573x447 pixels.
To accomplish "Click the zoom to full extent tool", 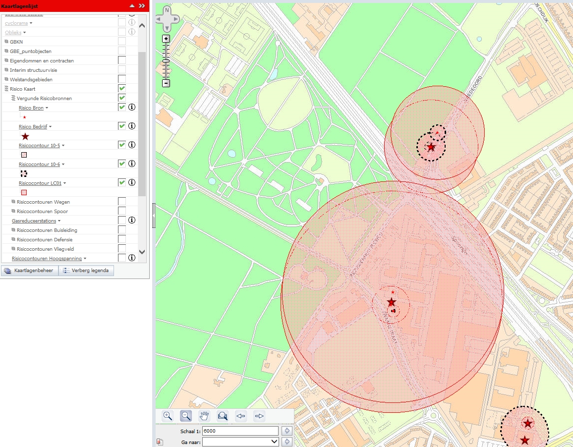I will click(223, 416).
